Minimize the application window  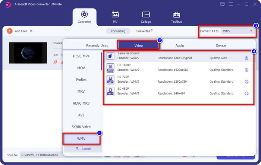239,4
